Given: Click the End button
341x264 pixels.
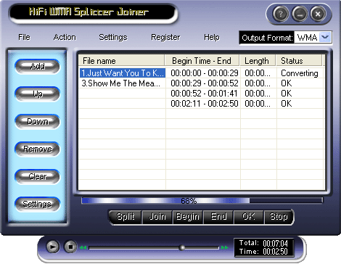Looking at the screenshot, I should pyautogui.click(x=218, y=217).
